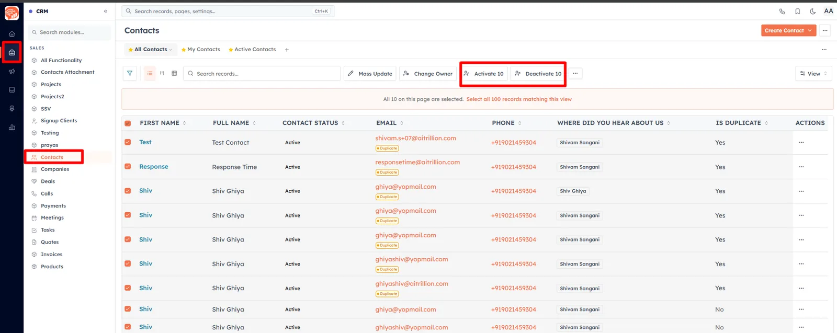Open the filter funnel icon

(x=130, y=74)
